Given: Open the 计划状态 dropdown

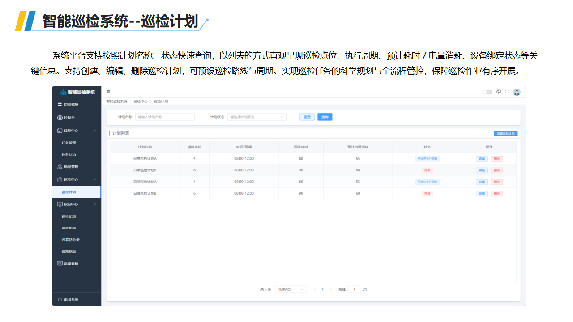Looking at the screenshot, I should click(x=257, y=117).
